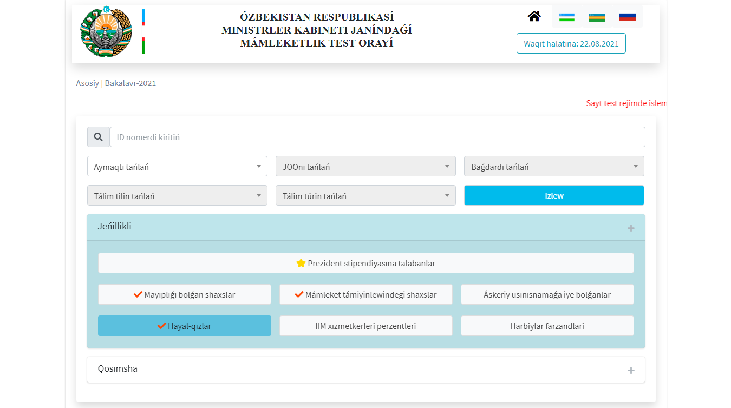Toggle the Hayal-qızlar filter
The height and width of the screenshot is (408, 731).
(184, 326)
